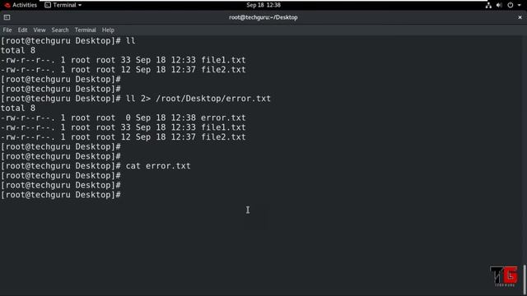Expand the system menu arrow
527x296 pixels.
click(520, 5)
